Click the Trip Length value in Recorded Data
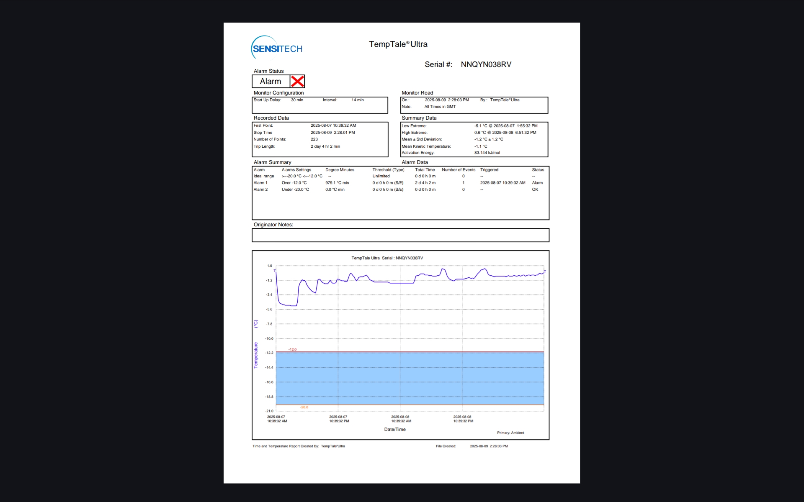 point(325,146)
